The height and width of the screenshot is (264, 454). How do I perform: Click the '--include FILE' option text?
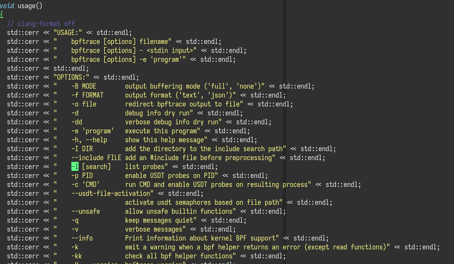(x=96, y=158)
